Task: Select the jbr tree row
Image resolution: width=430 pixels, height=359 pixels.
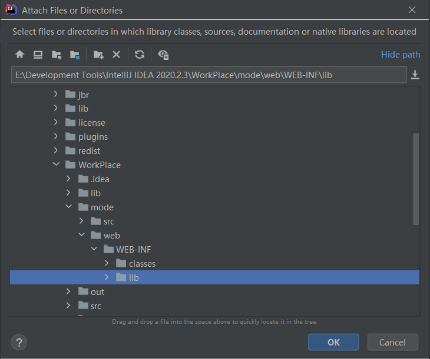Action: pyautogui.click(x=214, y=95)
